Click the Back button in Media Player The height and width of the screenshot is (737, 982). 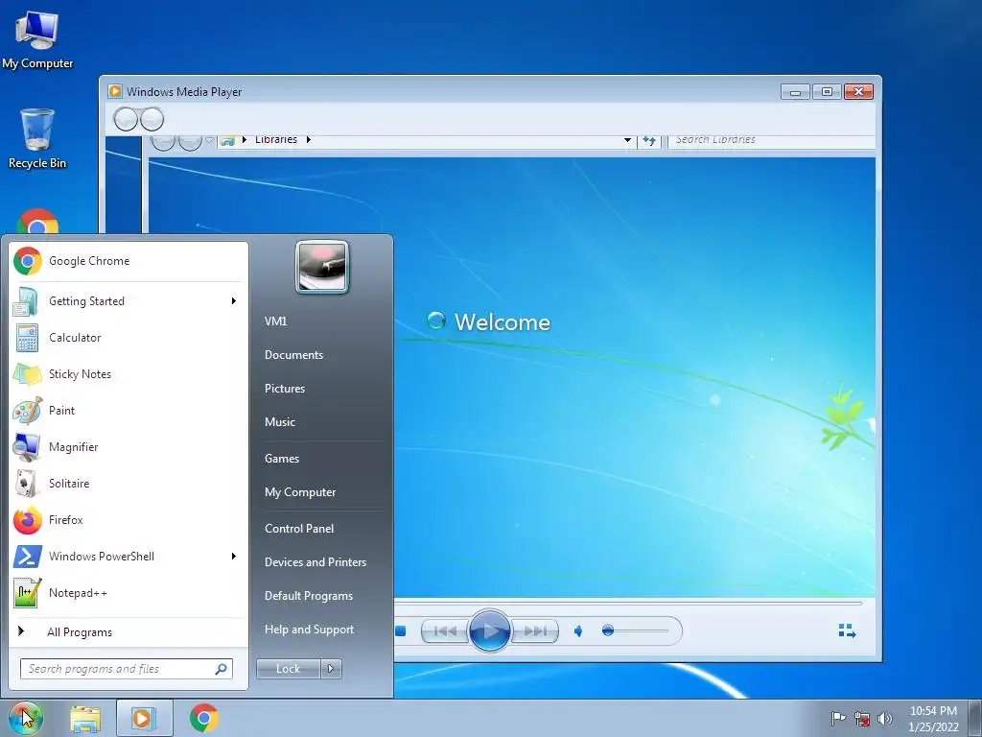tap(126, 119)
